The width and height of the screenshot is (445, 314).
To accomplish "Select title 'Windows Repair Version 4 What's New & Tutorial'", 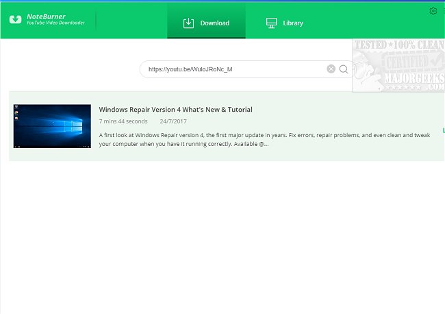I will 176,110.
